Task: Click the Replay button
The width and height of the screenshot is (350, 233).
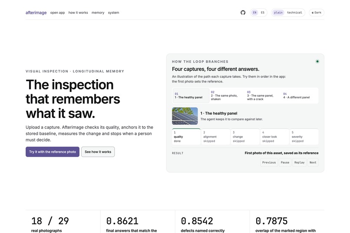Action: point(299,163)
